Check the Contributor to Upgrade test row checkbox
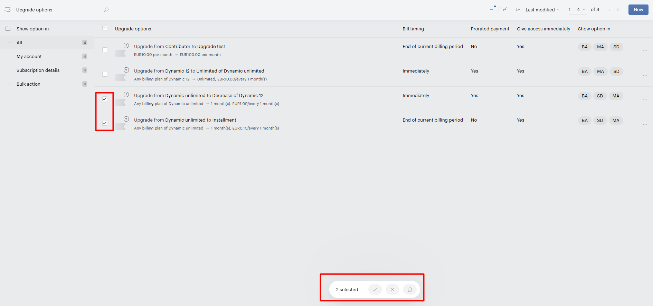This screenshot has width=653, height=306. click(105, 50)
